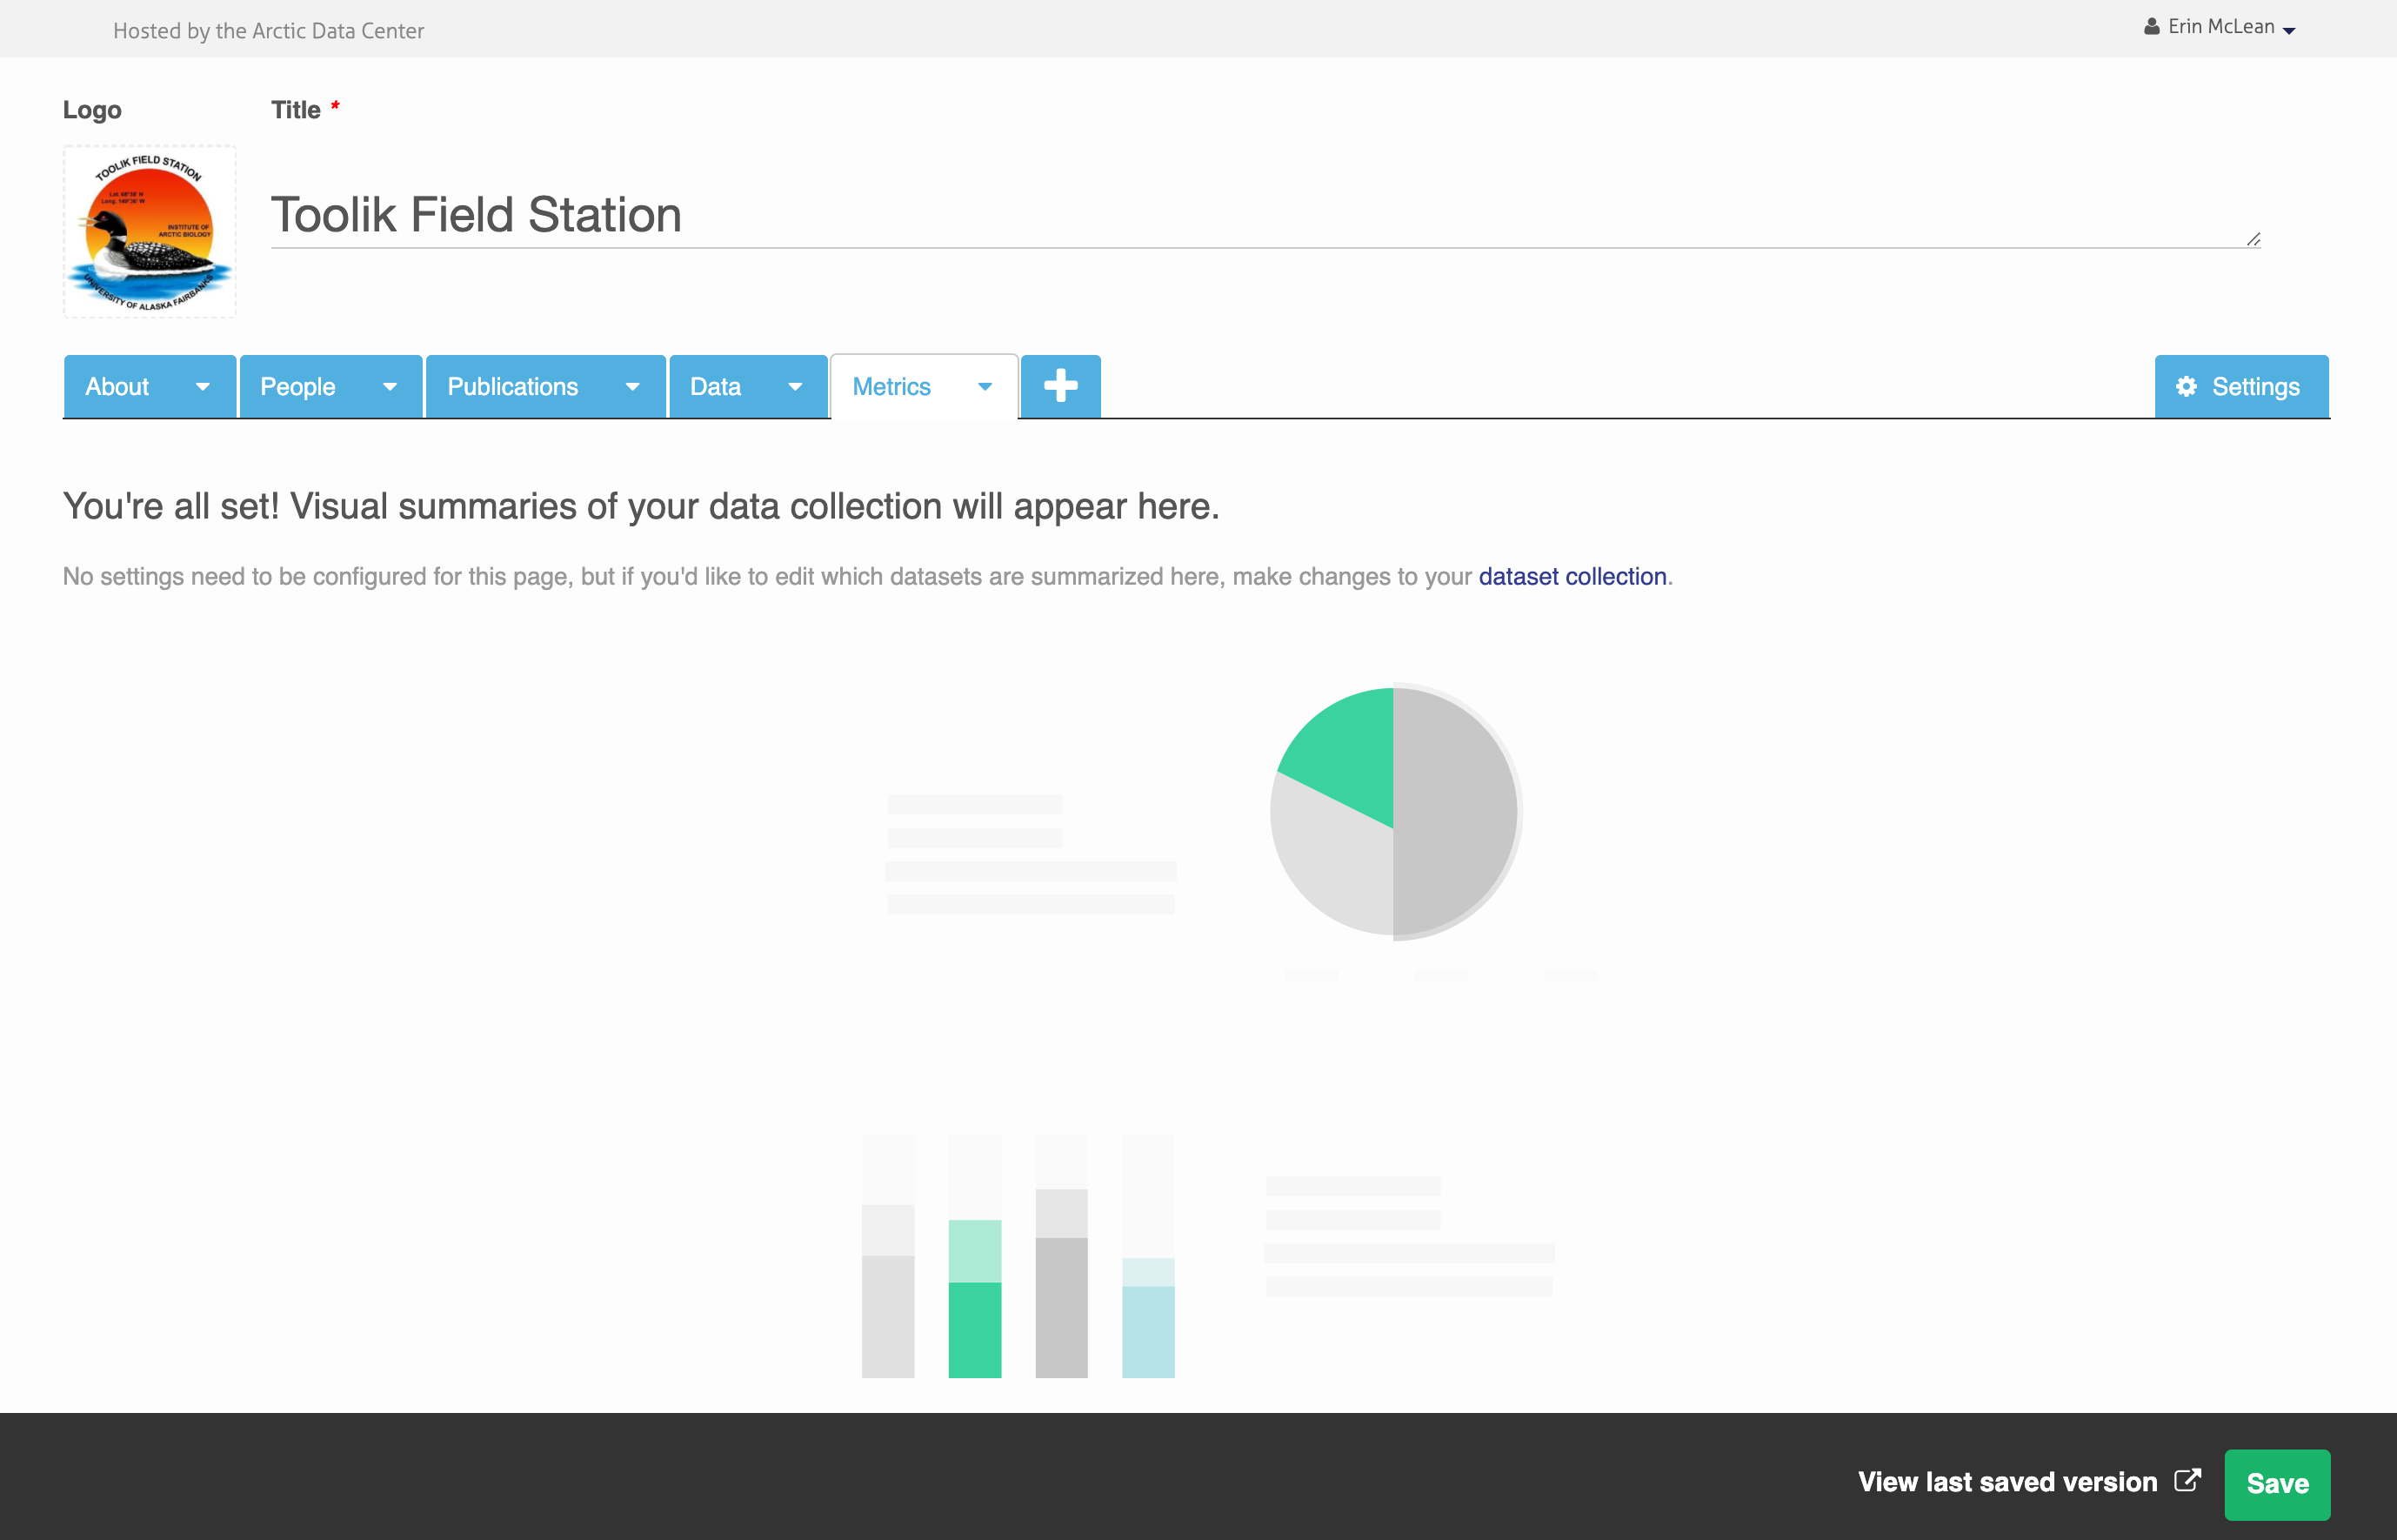Click into the Toolik Field Station title field
This screenshot has height=1540, width=2397.
pyautogui.click(x=1199, y=215)
